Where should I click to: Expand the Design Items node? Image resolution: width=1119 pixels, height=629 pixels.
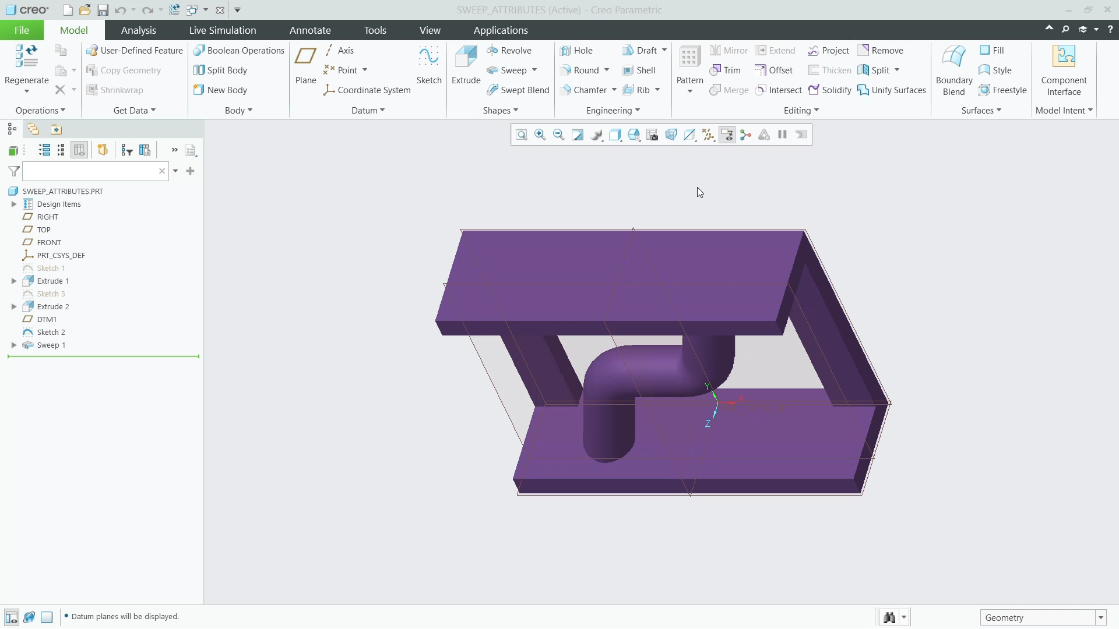tap(14, 204)
